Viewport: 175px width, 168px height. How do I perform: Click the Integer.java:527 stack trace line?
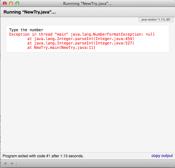click(x=81, y=43)
